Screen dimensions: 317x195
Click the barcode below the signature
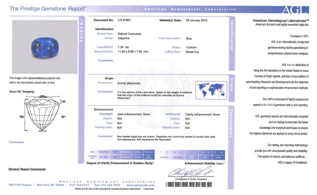(189, 184)
